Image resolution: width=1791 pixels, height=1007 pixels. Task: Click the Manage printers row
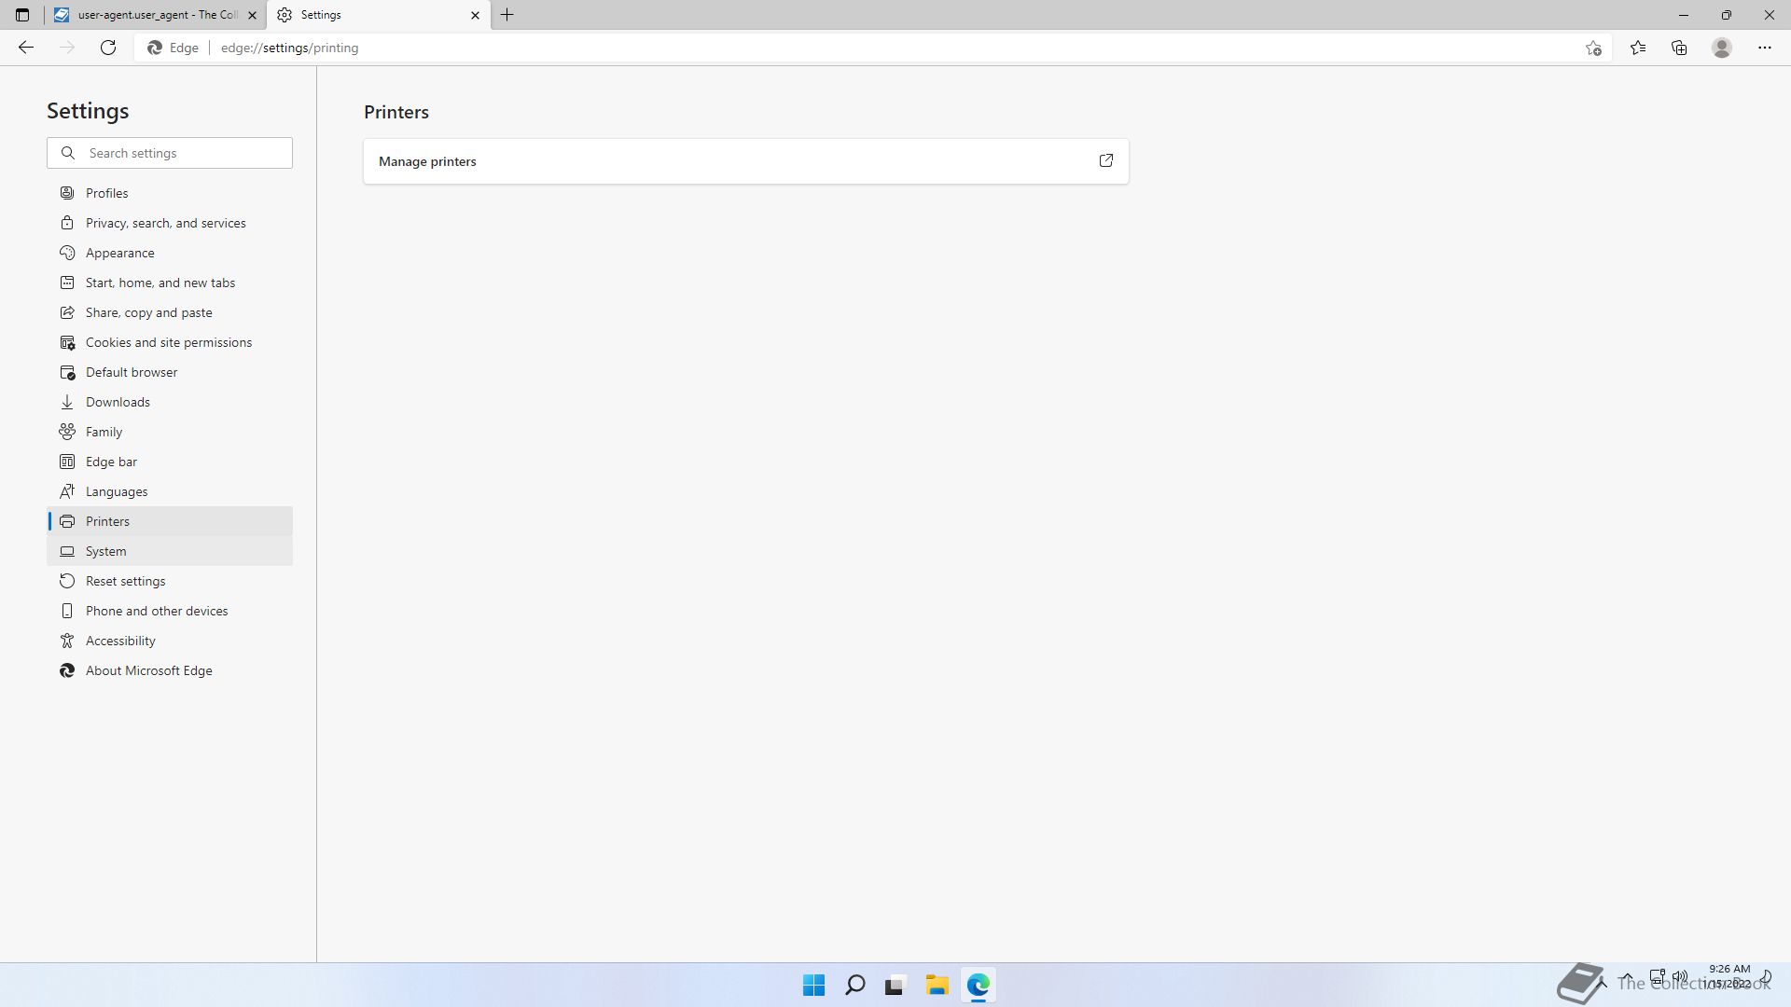(746, 161)
